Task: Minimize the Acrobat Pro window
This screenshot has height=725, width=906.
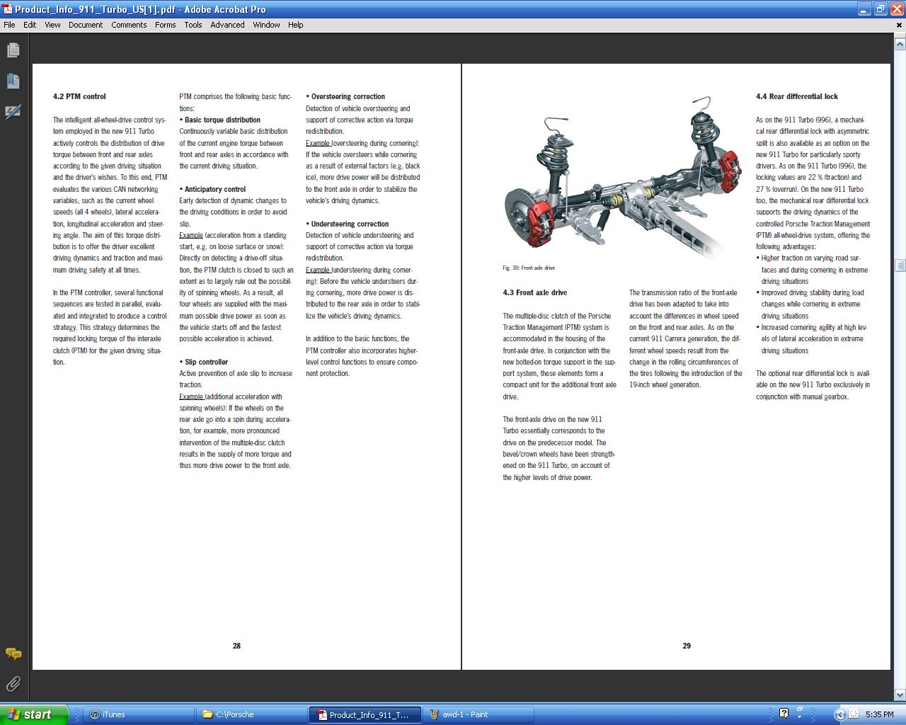Action: tap(864, 9)
